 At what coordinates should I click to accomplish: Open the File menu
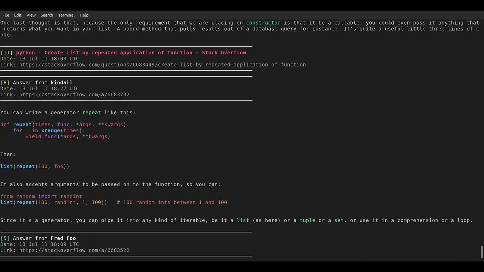tap(6, 15)
